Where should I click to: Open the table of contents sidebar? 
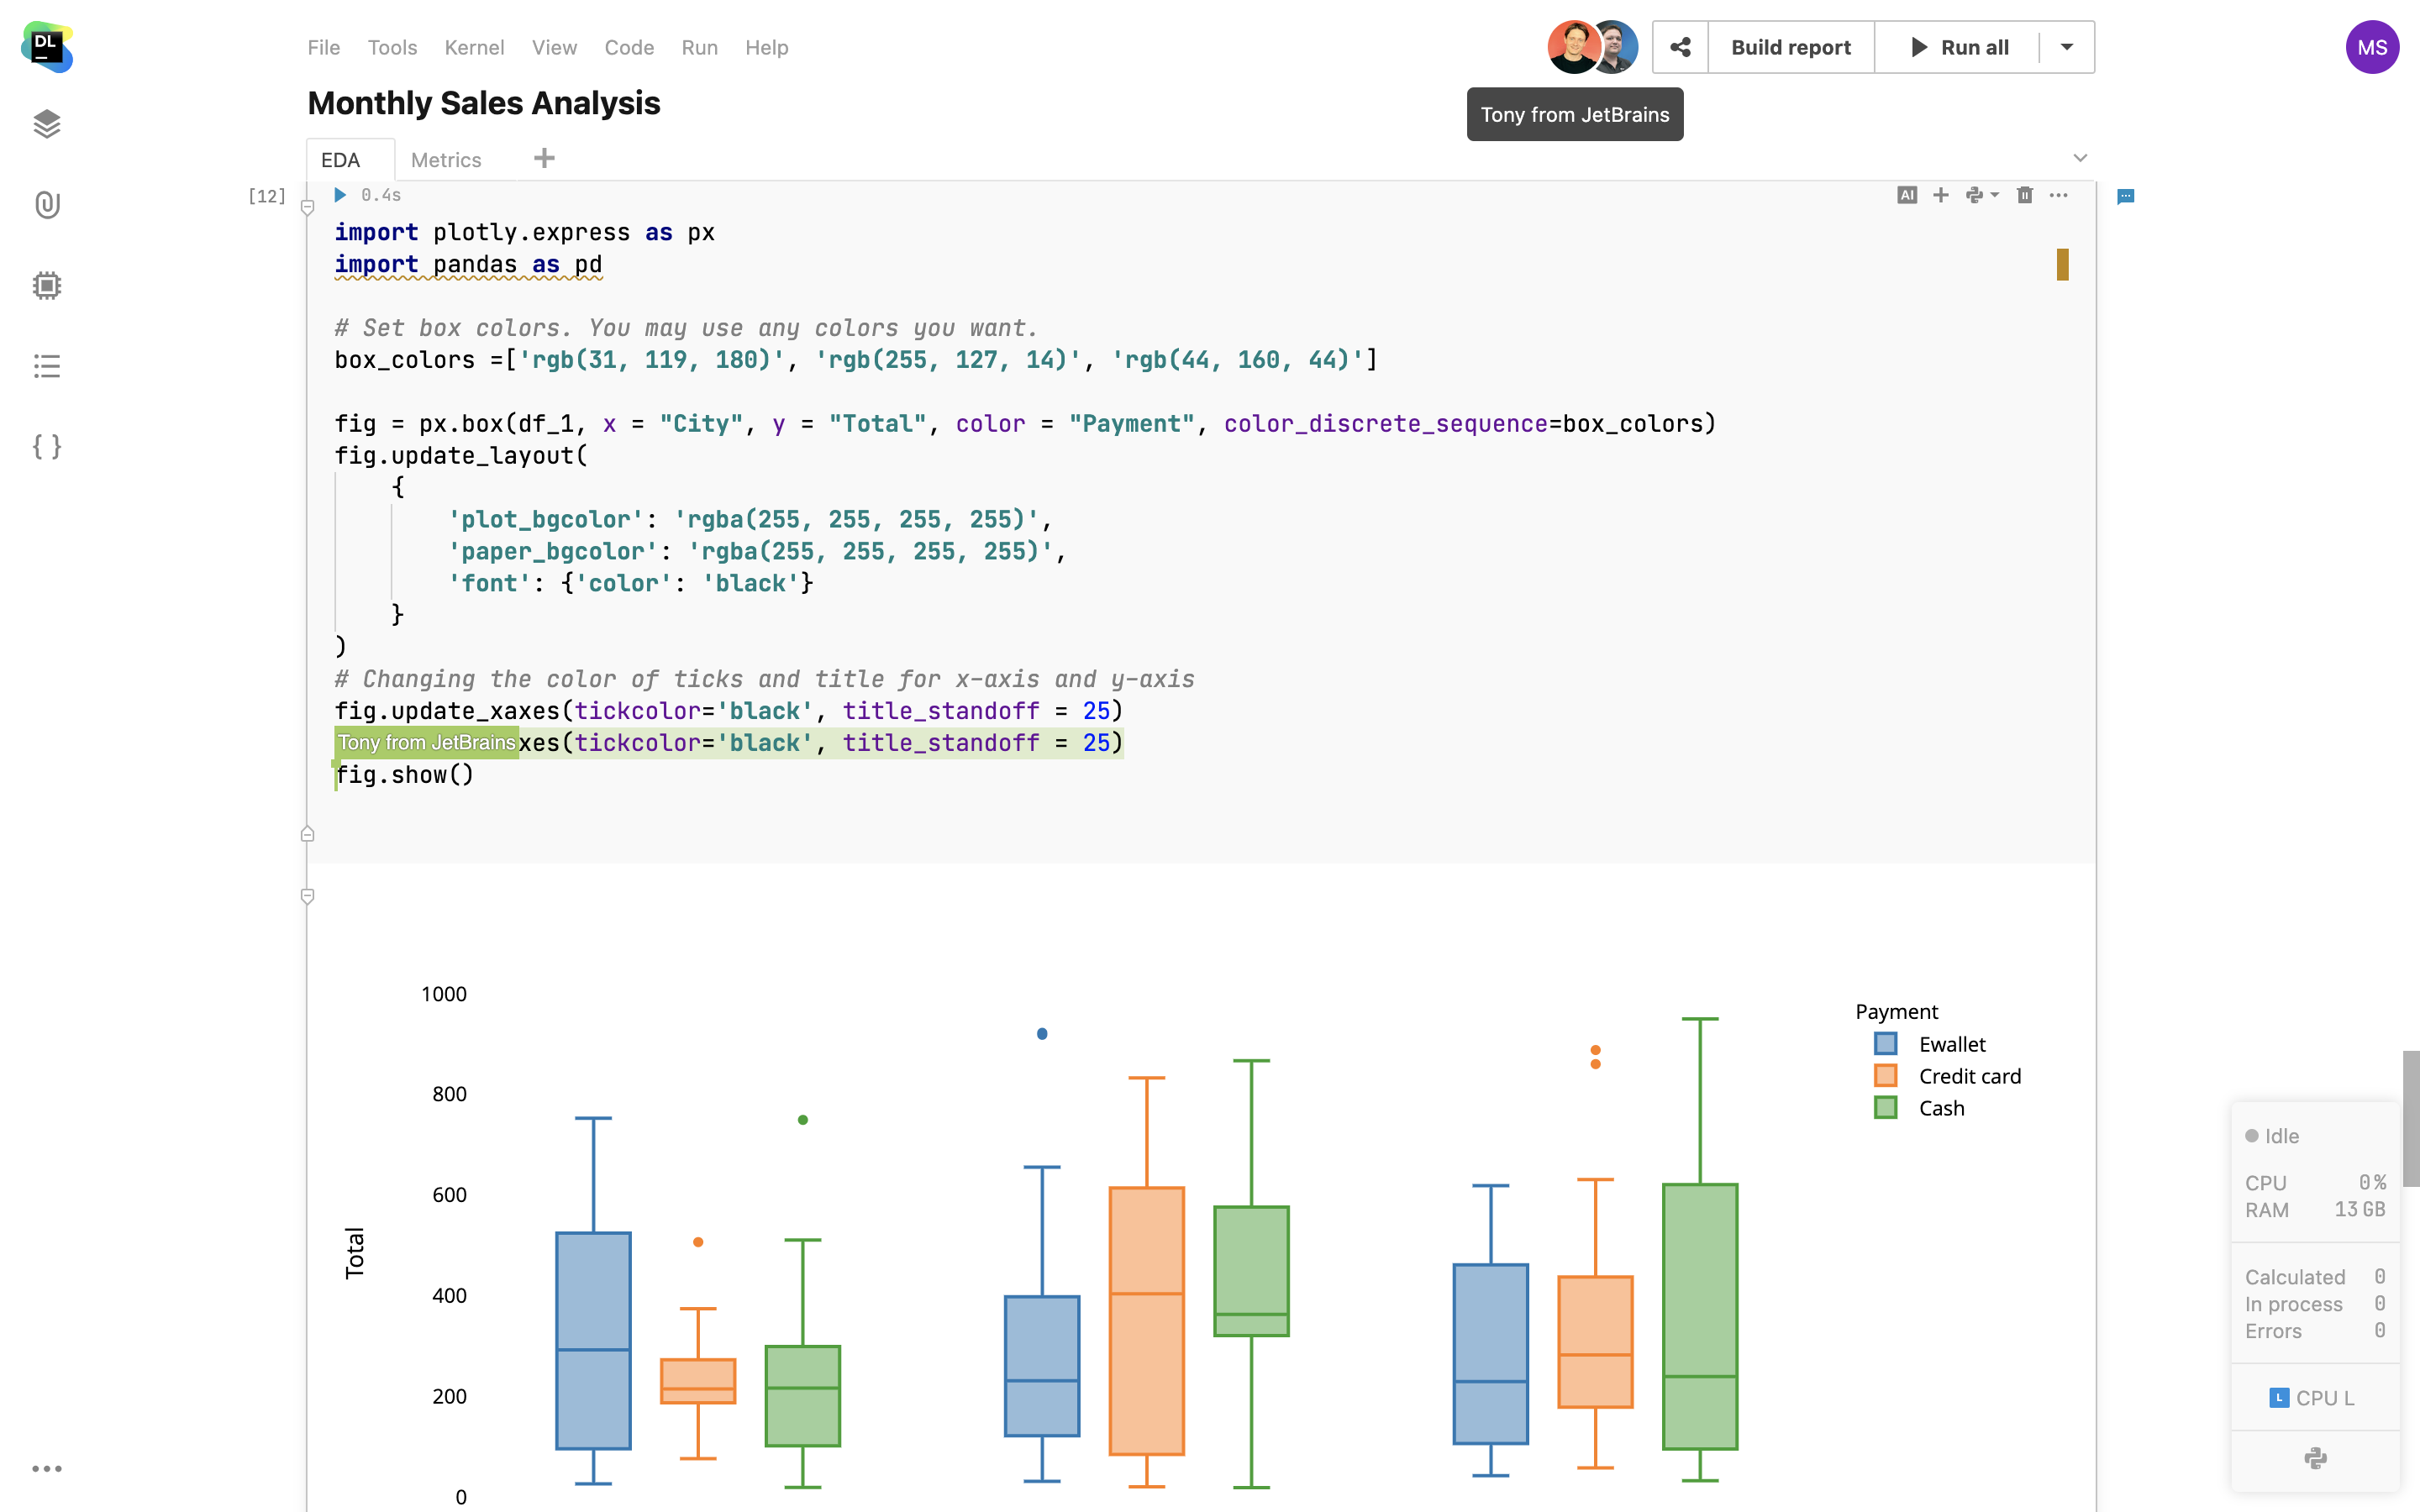pos(47,366)
